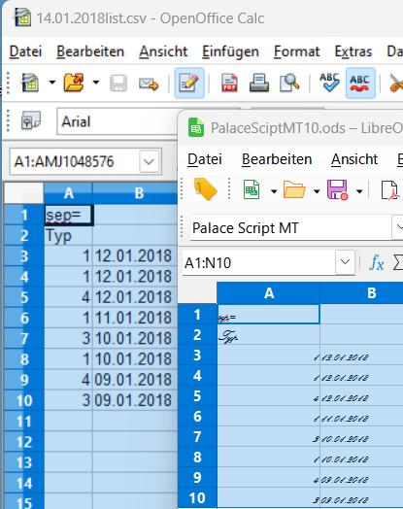Screen dimensions: 403x509
Task: Click cell B6 with 11.01.2018 in OpenOffice
Action: [135, 319]
